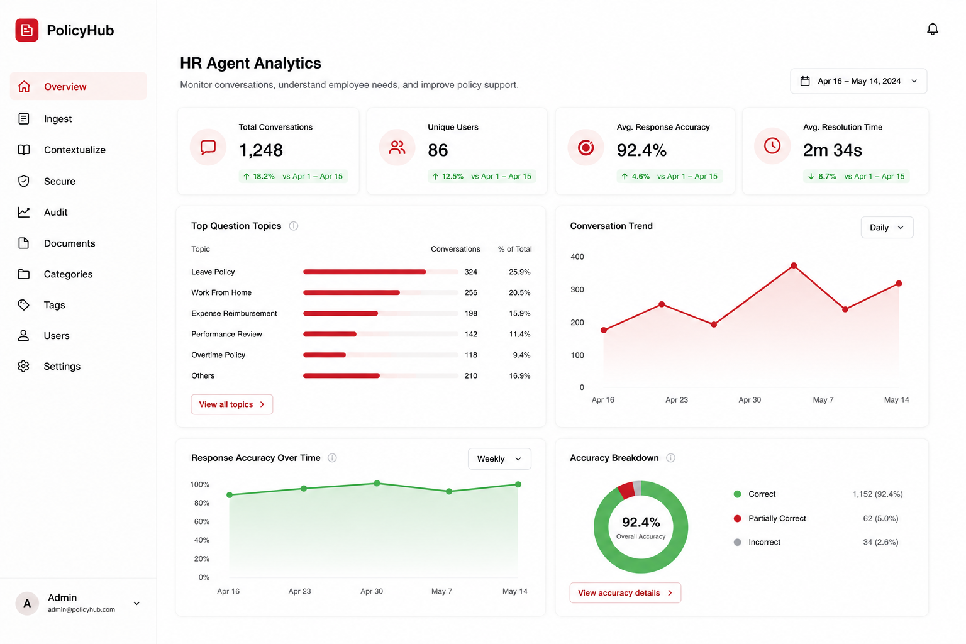Click the Conversations column header

[x=455, y=249]
